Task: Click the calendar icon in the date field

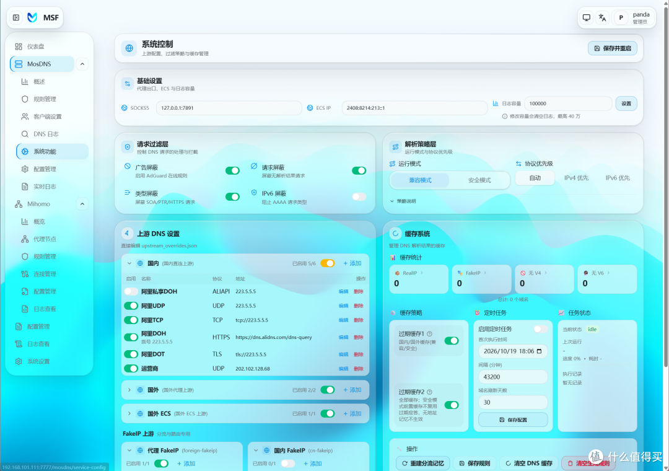Action: [540, 351]
